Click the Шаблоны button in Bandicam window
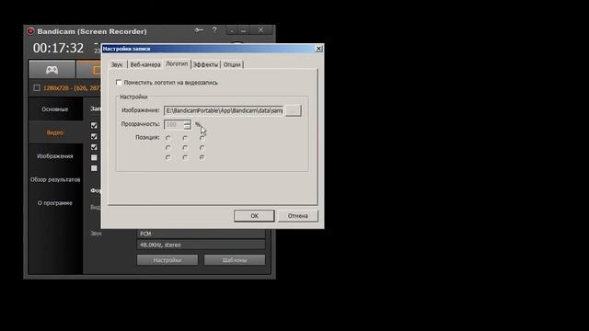The image size is (589, 331). point(235,260)
